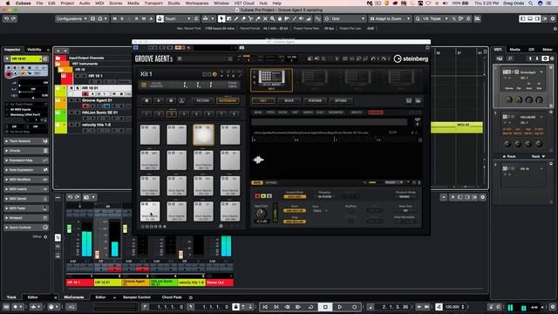Switch to the Chord Pads tab

tap(172, 297)
